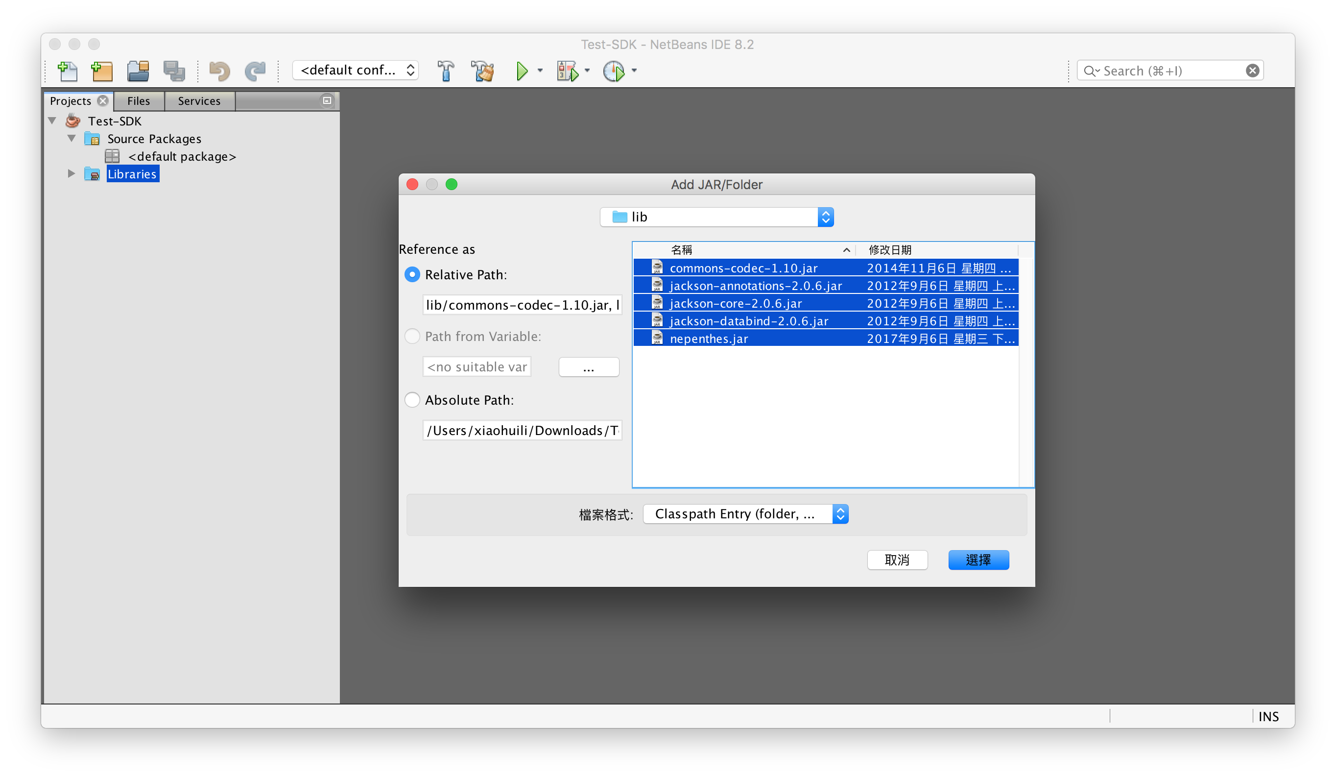Image resolution: width=1336 pixels, height=777 pixels.
Task: Switch to the Services tab
Action: click(199, 101)
